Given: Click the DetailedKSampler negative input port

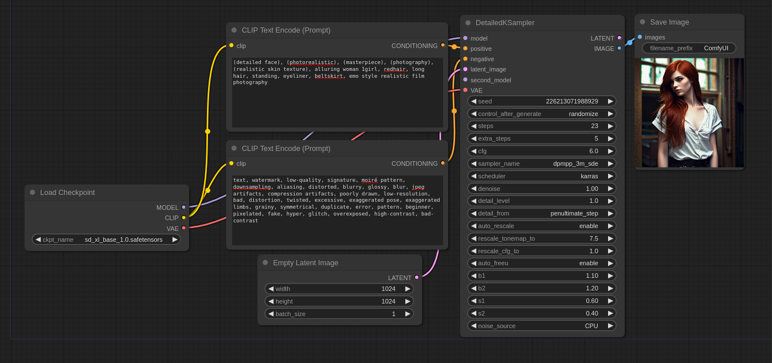Looking at the screenshot, I should coord(465,59).
